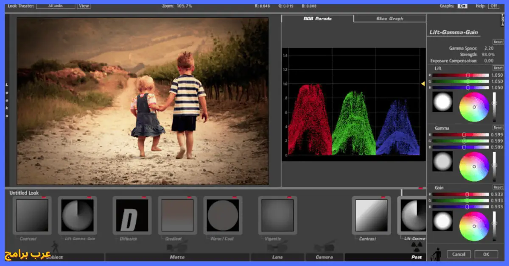Click the Lift vertical luminance slider
The height and width of the screenshot is (266, 509).
tap(494, 107)
